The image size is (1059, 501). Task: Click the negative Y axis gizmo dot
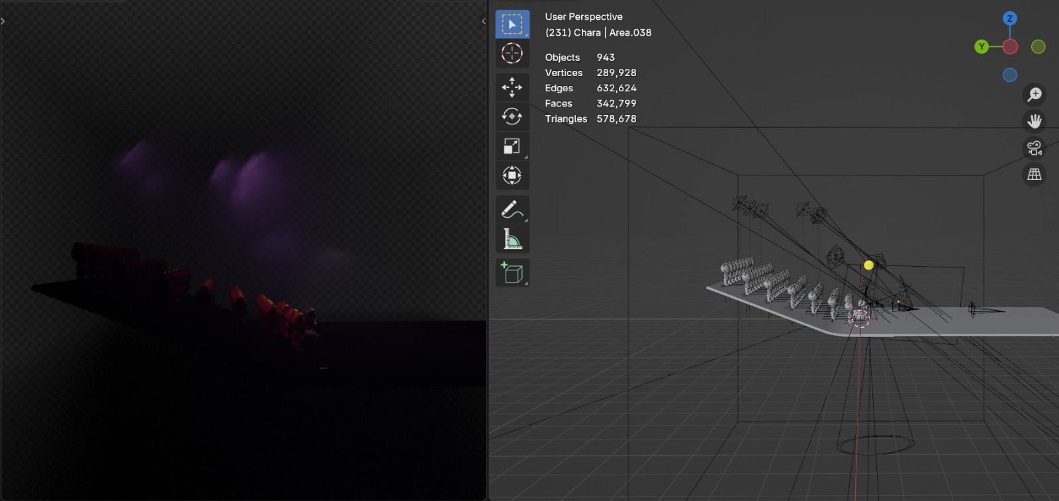click(x=1038, y=47)
